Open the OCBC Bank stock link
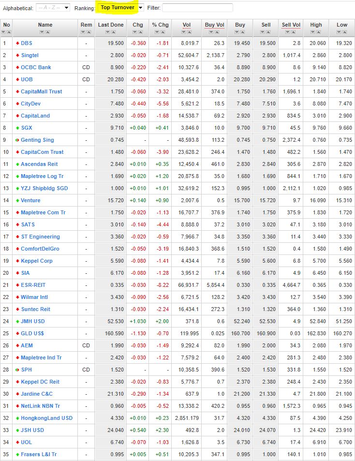This screenshot has height=461, width=355. tap(36, 67)
